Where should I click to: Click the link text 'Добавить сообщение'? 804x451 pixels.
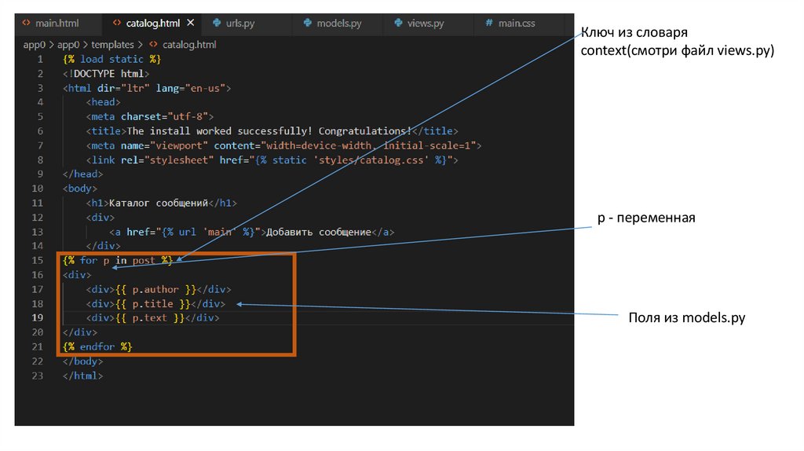[x=319, y=232]
